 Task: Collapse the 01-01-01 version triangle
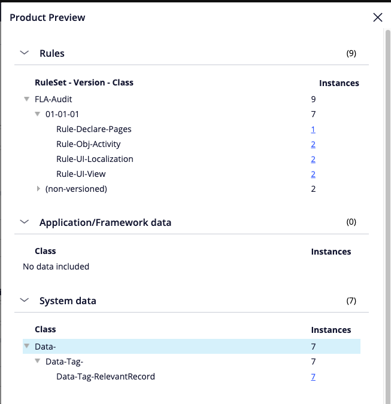pyautogui.click(x=37, y=114)
